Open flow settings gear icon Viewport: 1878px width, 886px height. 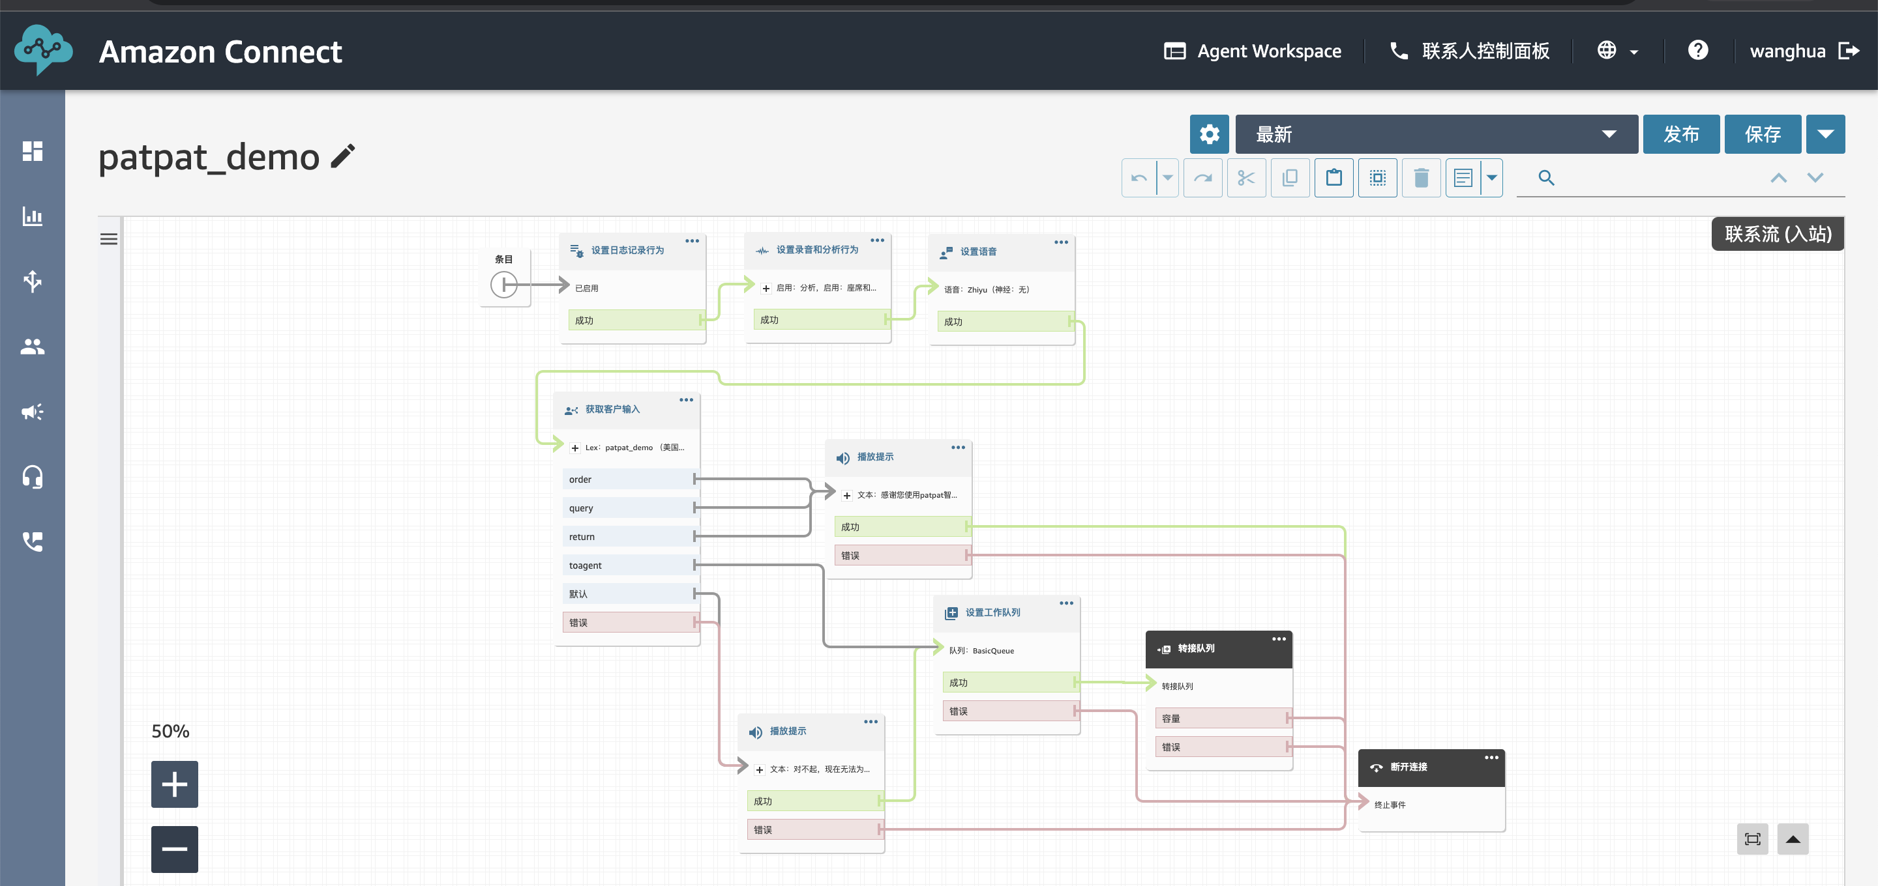[x=1209, y=134]
